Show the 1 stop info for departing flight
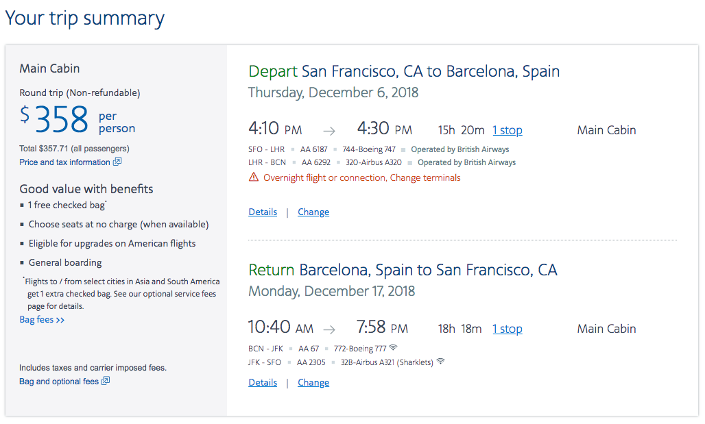 (x=507, y=130)
